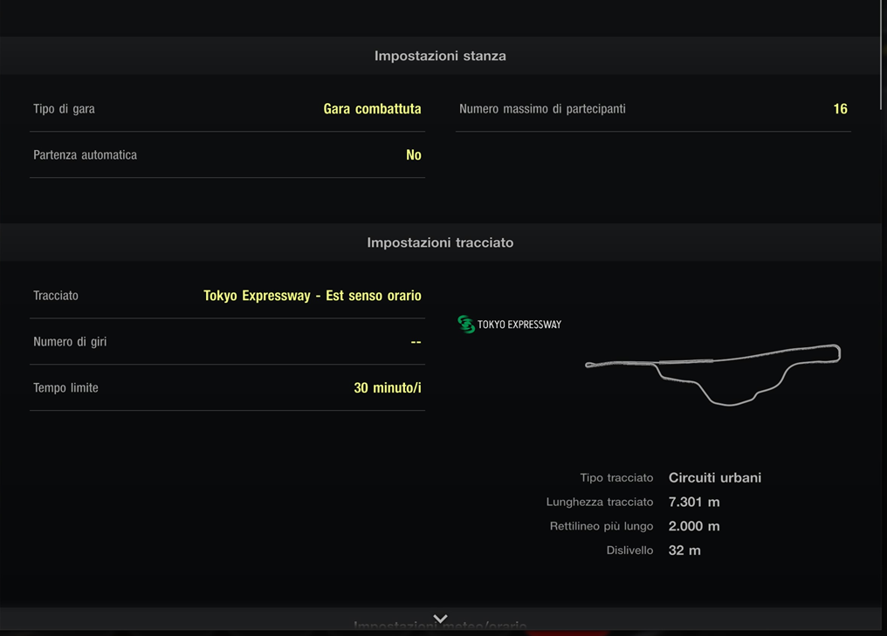Click the 30 minuto/i value

coord(387,388)
